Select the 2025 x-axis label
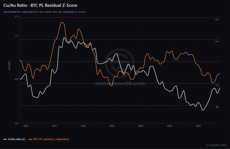Image resolution: width=230 pixels, height=149 pixels. tap(169, 126)
